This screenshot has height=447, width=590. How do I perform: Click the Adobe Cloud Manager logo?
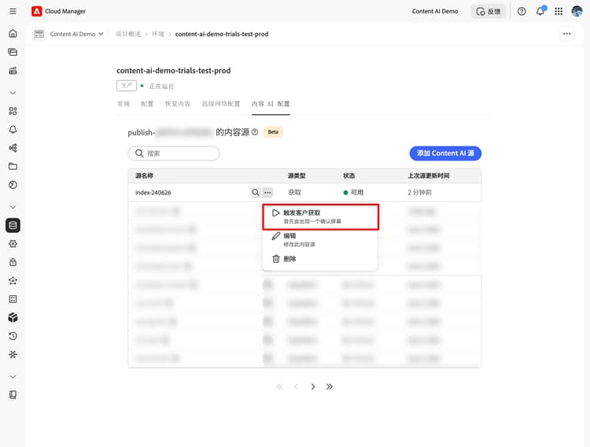[36, 11]
